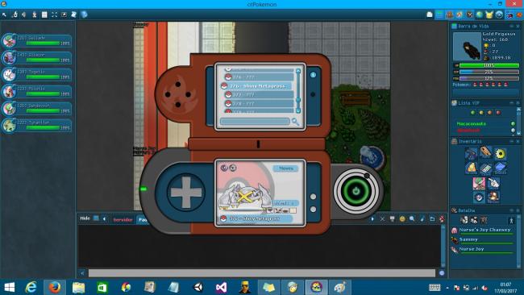Select Shiny Metagross entry in Pokedex list

256,86
